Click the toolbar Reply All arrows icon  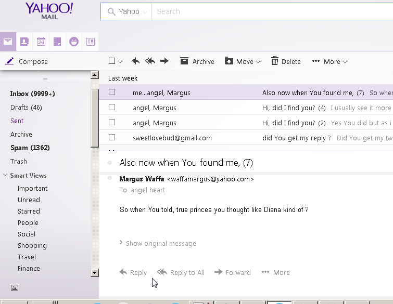pyautogui.click(x=150, y=61)
